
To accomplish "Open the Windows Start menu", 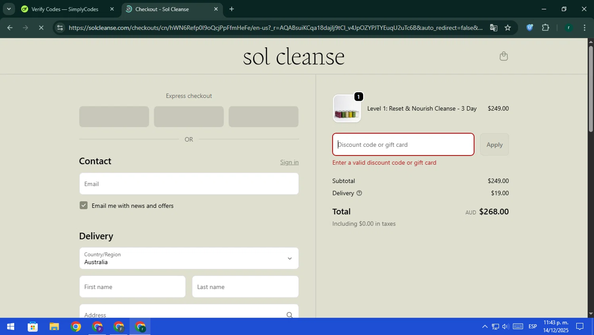I will click(11, 327).
